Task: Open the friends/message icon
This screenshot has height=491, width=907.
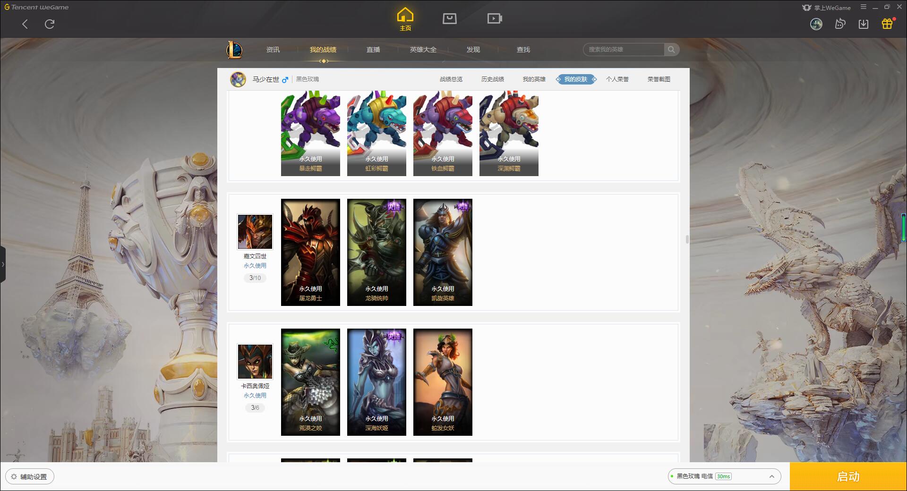Action: tap(840, 24)
